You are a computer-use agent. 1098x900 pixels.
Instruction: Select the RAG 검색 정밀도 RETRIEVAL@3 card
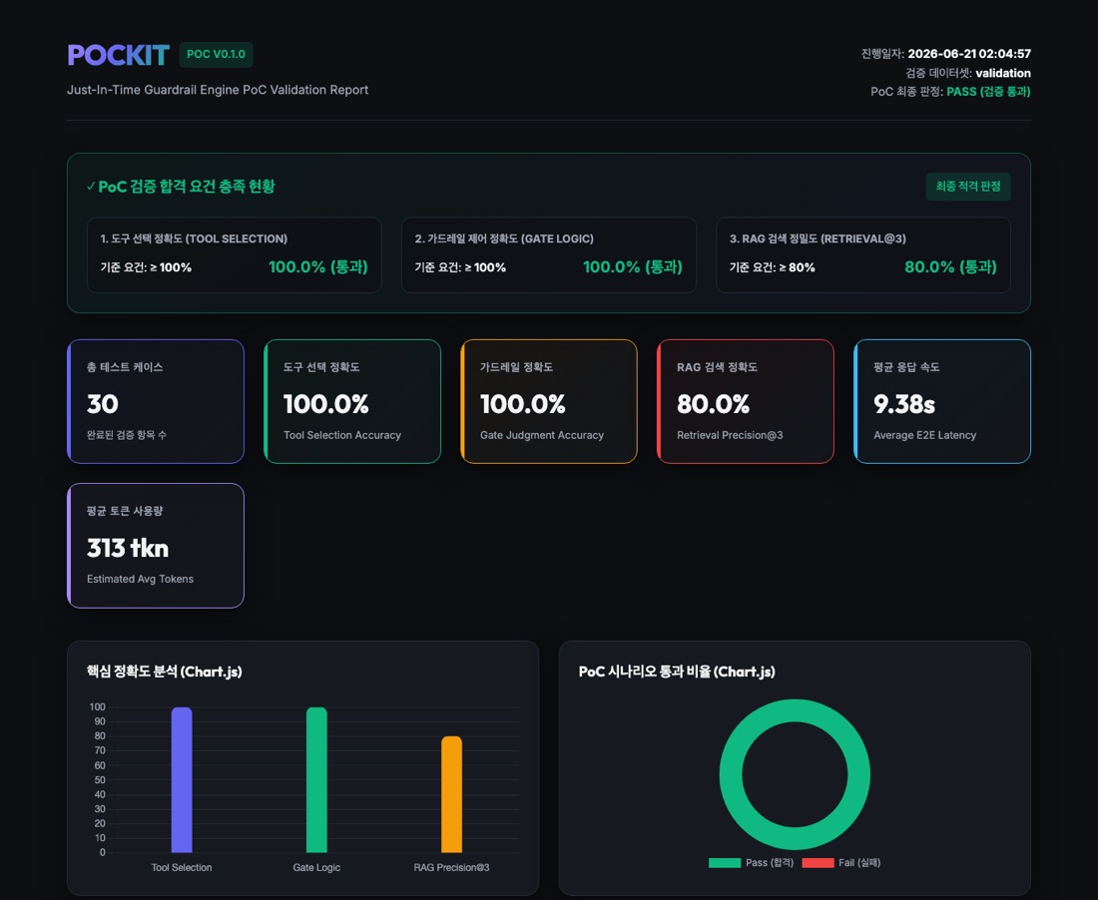point(863,254)
